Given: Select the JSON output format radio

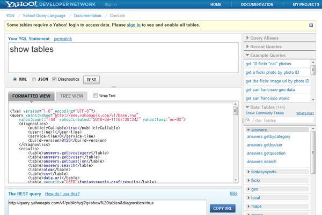Looking at the screenshot, I should [x=34, y=79].
